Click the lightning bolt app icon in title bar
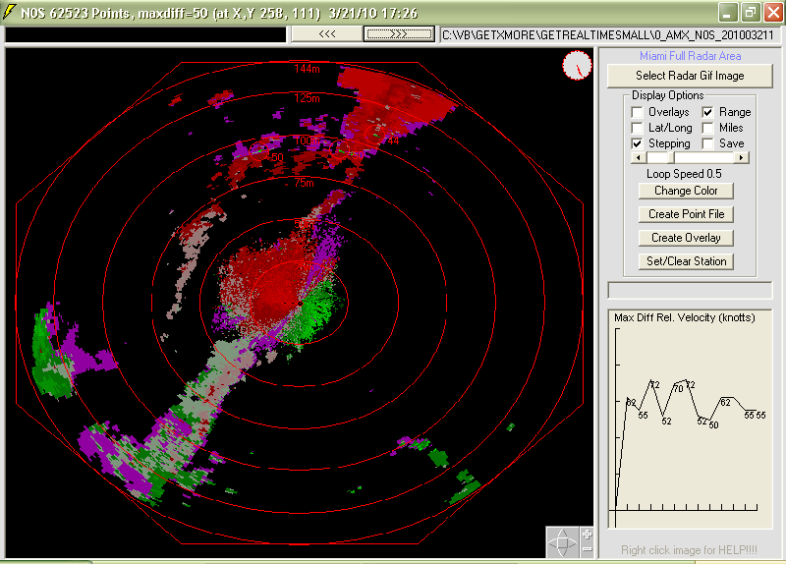Image resolution: width=786 pixels, height=564 pixels. (10, 13)
